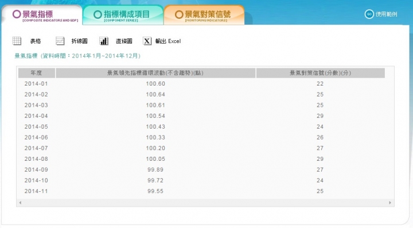Viewport: 413px width, 228px height.
Task: Click the line chart icon
Action: (60, 41)
